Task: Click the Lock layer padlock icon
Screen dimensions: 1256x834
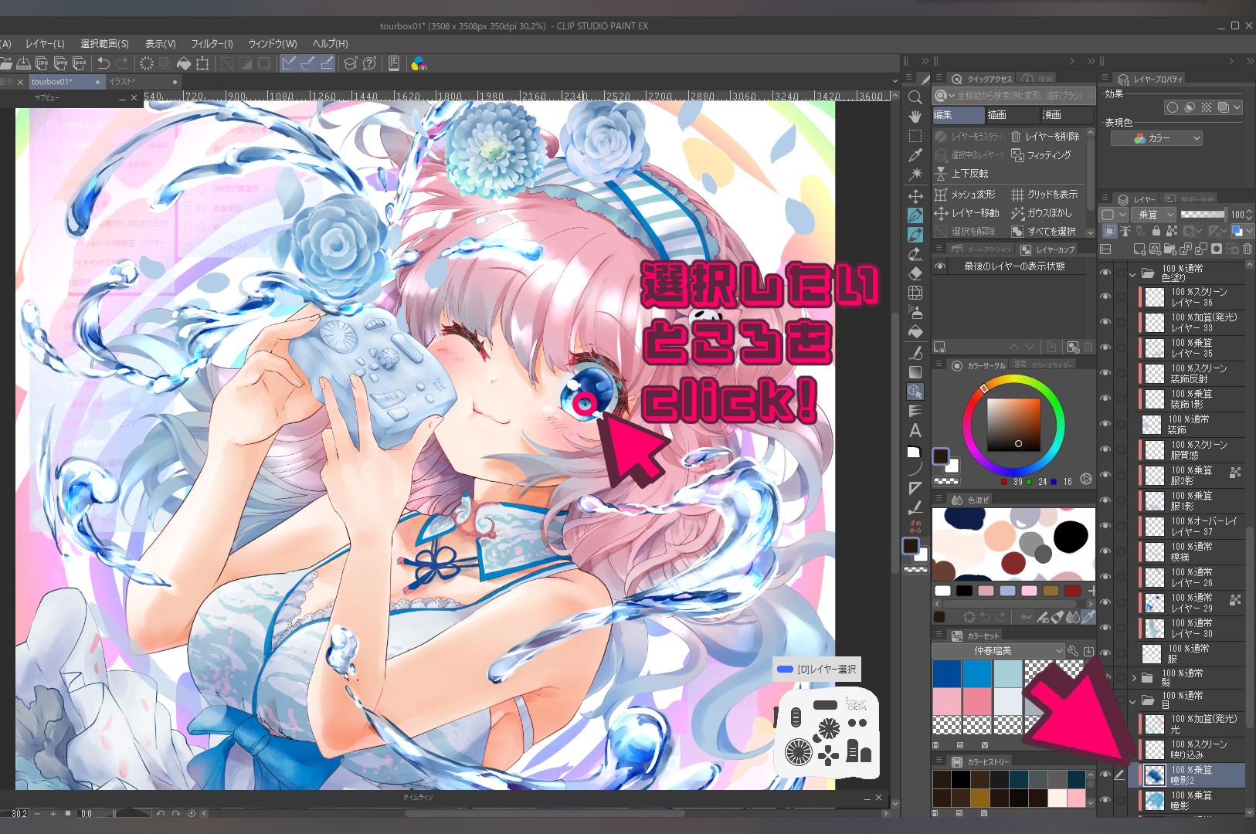Action: [x=1156, y=231]
